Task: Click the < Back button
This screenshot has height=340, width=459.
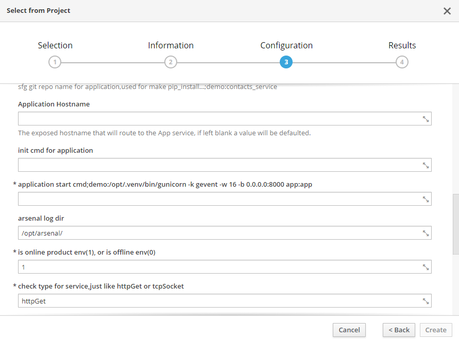Action: click(x=398, y=330)
